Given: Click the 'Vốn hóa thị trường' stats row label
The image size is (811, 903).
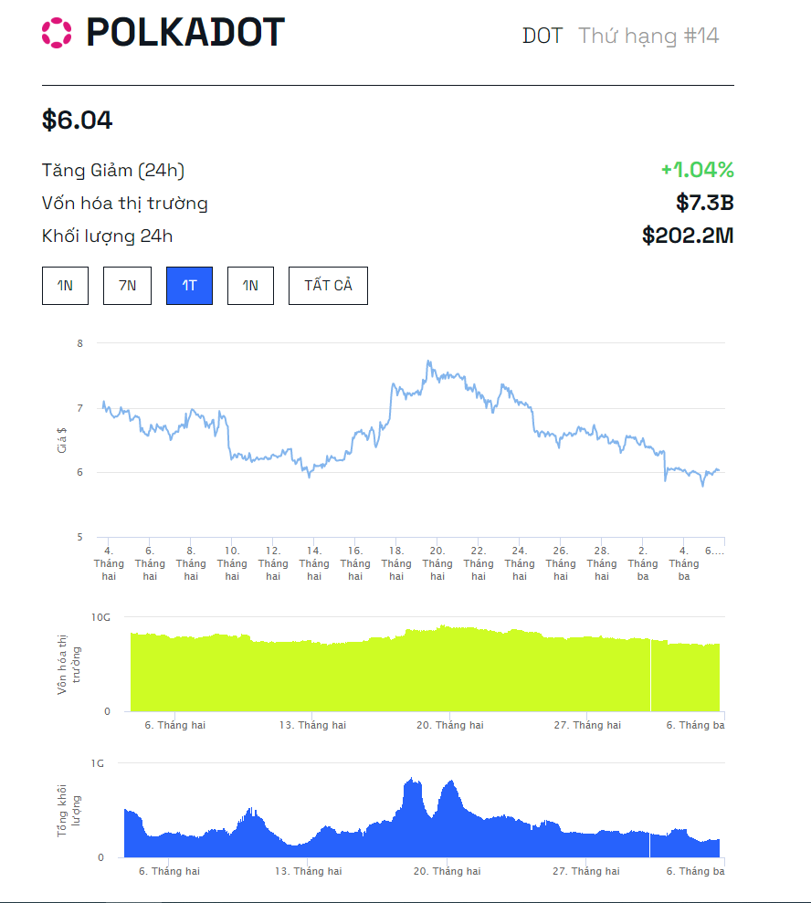Looking at the screenshot, I should pos(124,204).
